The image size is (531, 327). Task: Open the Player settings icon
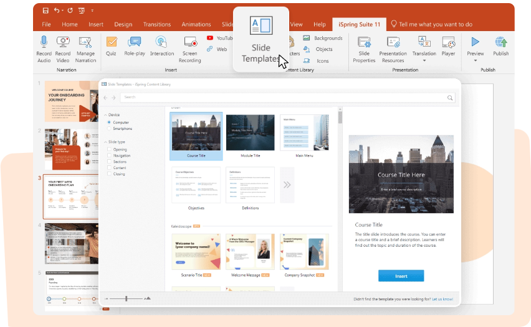tap(448, 42)
